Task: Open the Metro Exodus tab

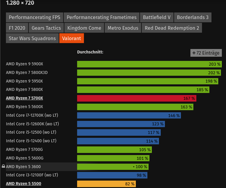Action: [x=123, y=28]
